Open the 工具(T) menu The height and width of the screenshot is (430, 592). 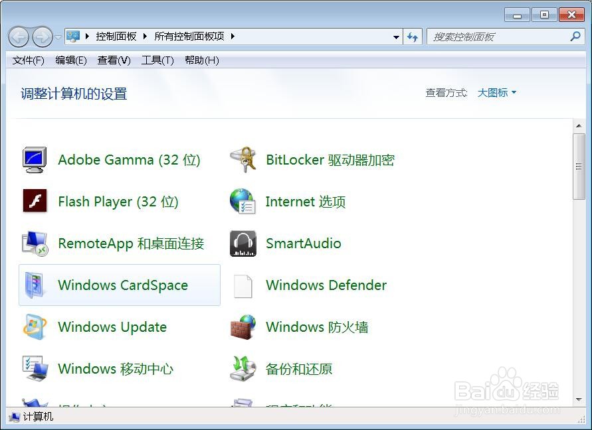click(157, 60)
